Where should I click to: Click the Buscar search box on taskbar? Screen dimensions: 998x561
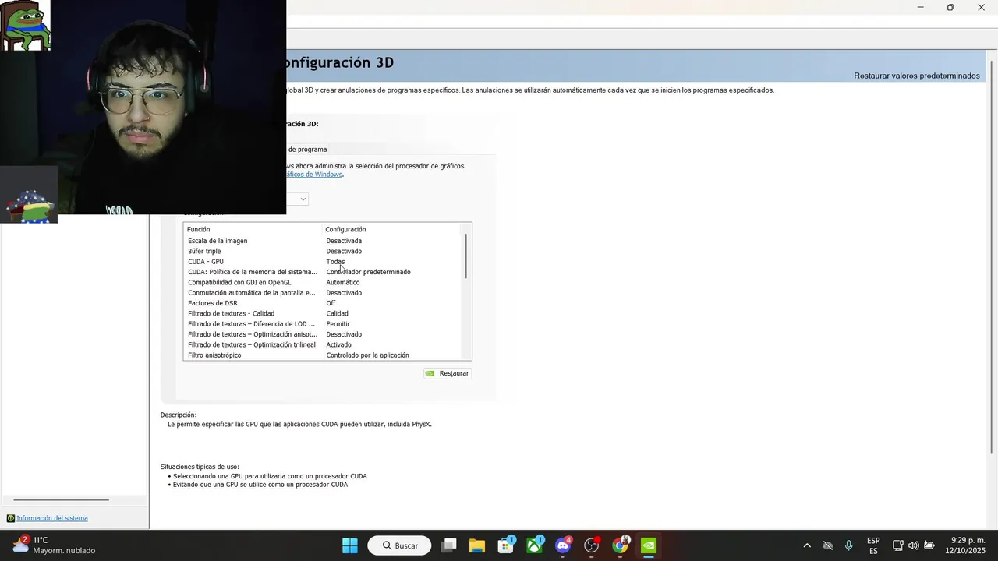399,545
